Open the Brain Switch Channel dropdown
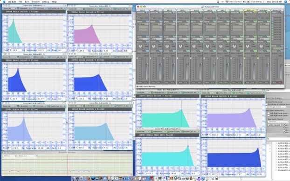Image resolution: width=290 pixels, height=181 pixels. click(x=278, y=121)
